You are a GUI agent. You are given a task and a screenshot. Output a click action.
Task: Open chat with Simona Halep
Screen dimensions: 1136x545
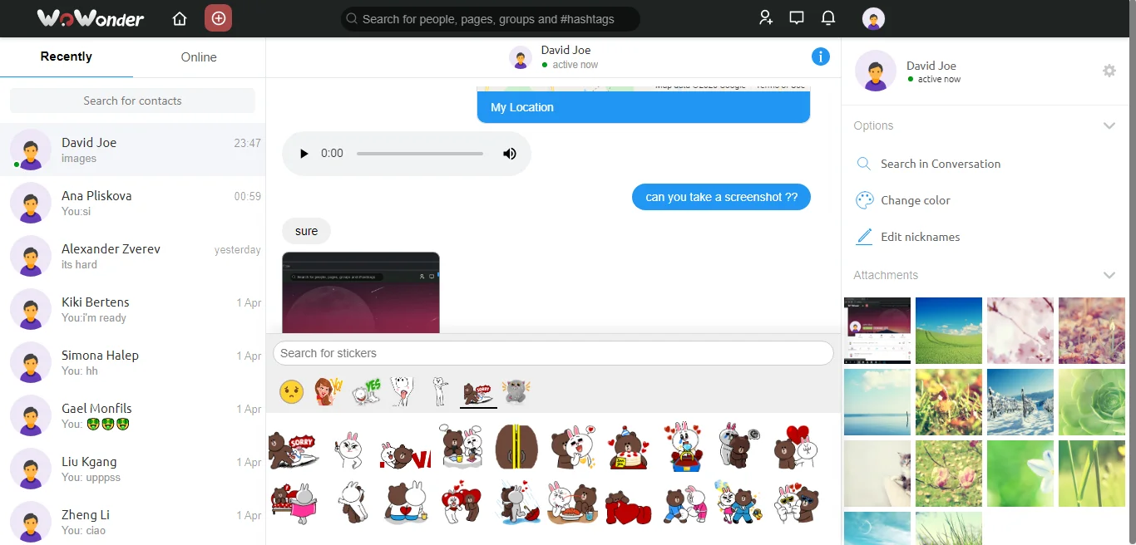[133, 362]
